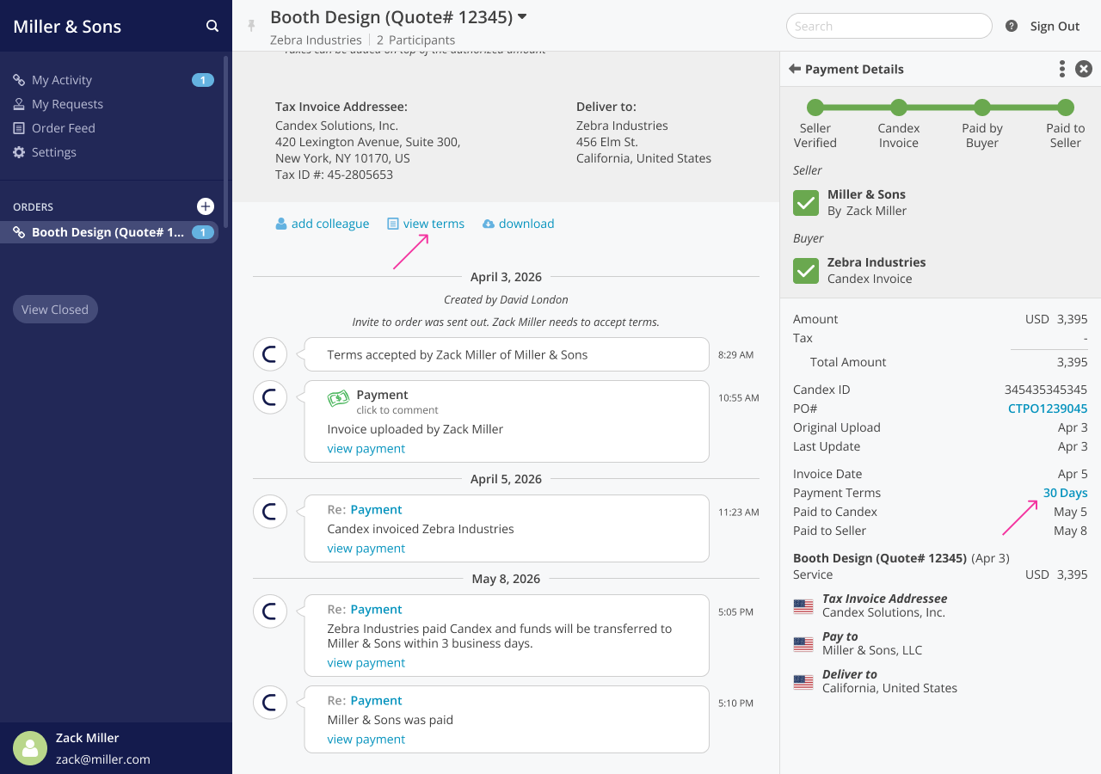The image size is (1101, 774).
Task: Click the Terms accepted by Zack Miller message
Action: [507, 354]
